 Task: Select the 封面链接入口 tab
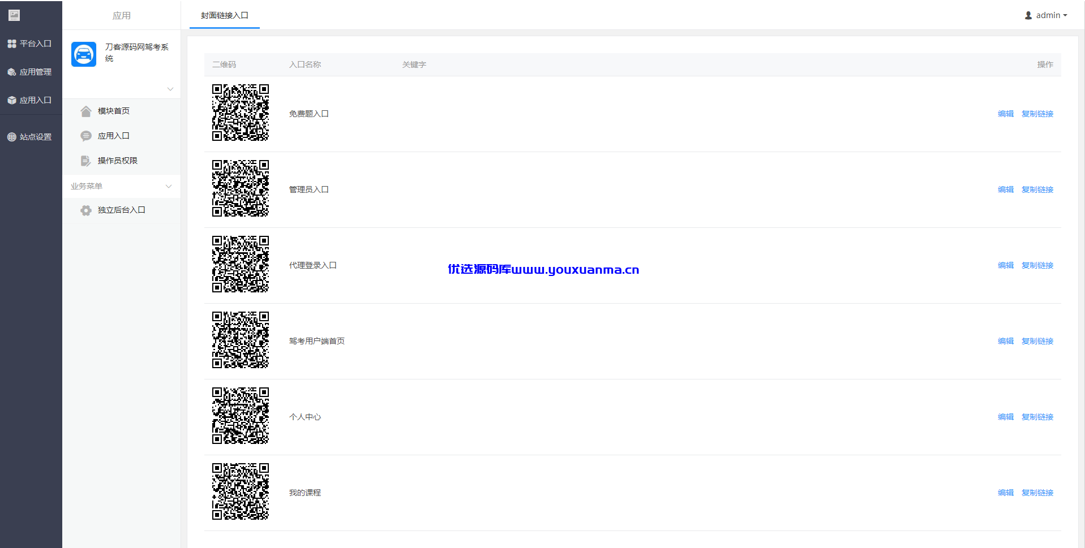225,15
